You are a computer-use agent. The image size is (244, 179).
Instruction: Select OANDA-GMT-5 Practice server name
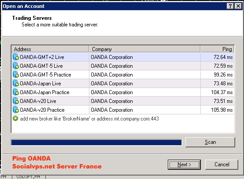45,75
